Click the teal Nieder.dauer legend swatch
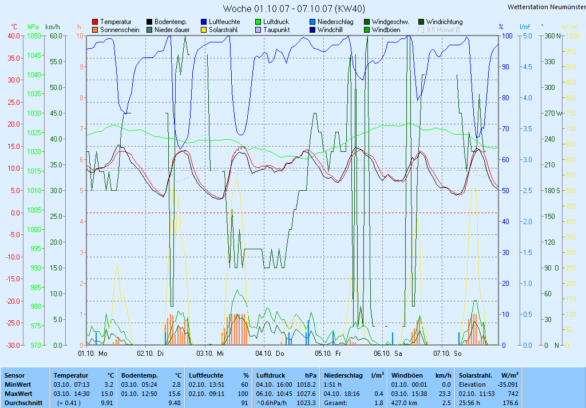This screenshot has width=586, height=408. click(x=149, y=30)
